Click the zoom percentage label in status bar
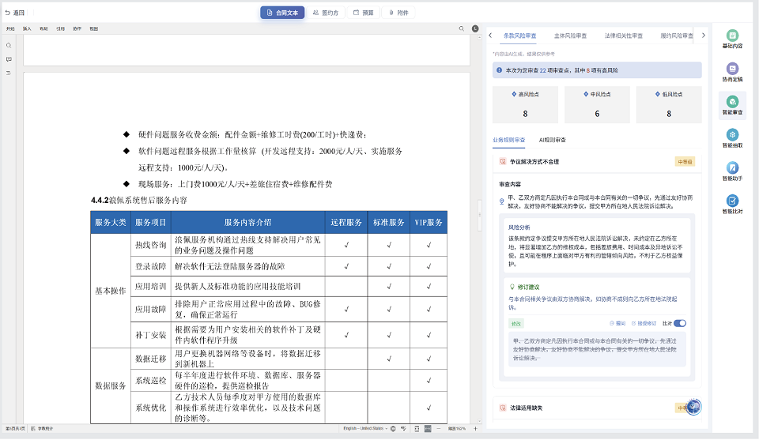 coord(456,429)
